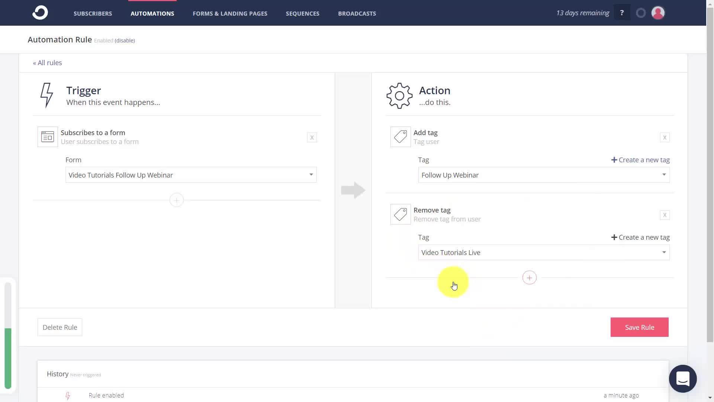Go to Subscribers tab
Screen dimensions: 714x402
coord(93,13)
